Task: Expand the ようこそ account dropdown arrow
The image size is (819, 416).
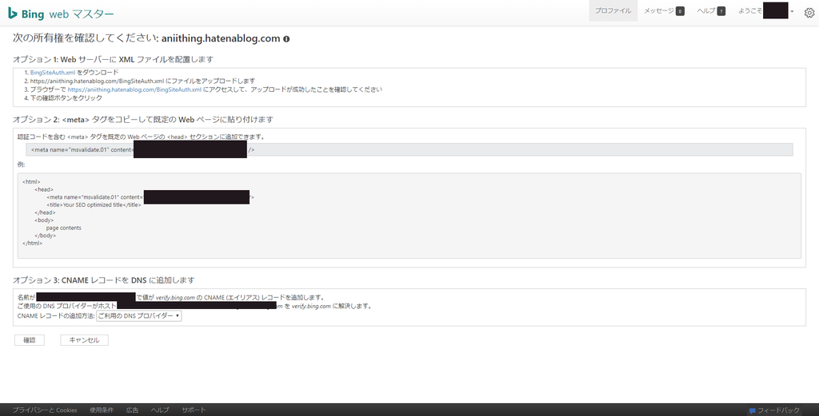Action: [x=793, y=11]
